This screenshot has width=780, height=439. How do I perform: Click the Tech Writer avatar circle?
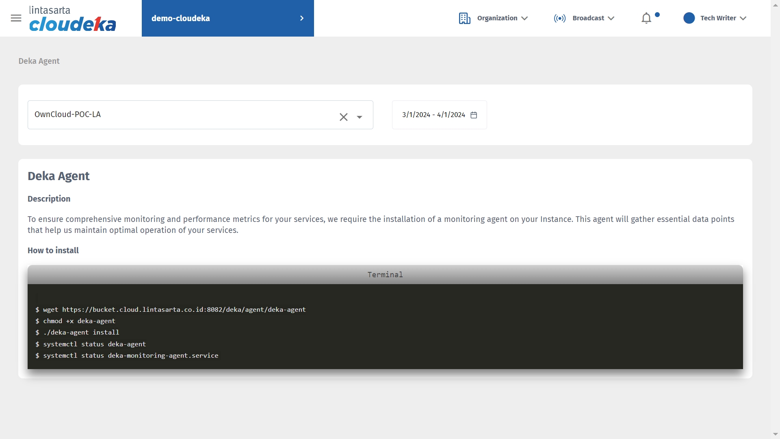click(689, 18)
